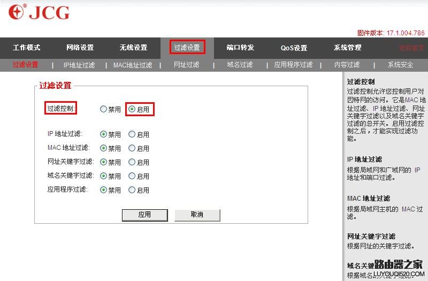Open the 端口转发 main menu

point(240,48)
